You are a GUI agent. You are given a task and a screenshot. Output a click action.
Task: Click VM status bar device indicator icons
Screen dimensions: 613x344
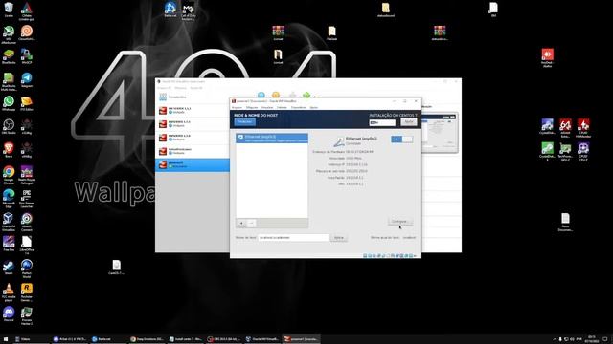390,255
